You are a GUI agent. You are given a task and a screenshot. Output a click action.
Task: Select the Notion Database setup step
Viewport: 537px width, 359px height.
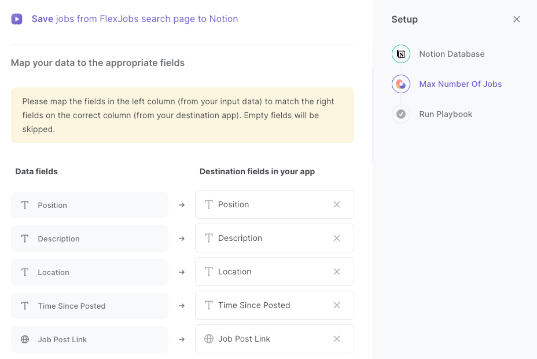point(452,54)
